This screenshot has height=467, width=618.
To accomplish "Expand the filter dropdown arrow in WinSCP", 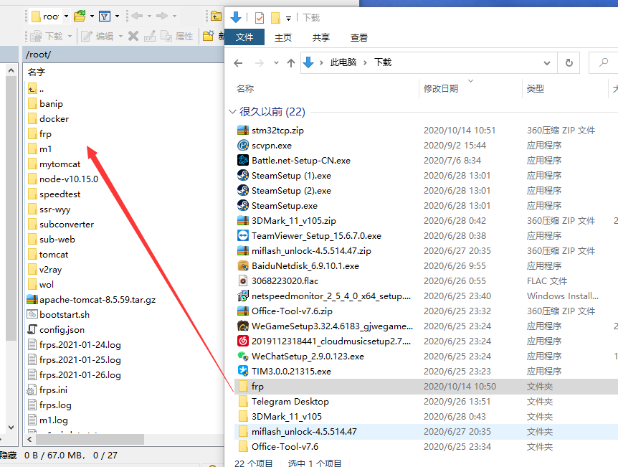I will click(x=117, y=16).
